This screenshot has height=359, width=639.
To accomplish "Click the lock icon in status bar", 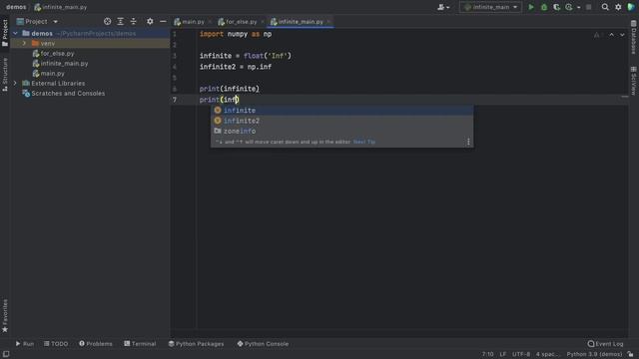I will click(x=630, y=354).
